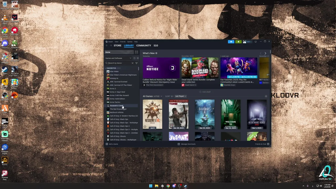Open Manage Downloads at the bottom
The width and height of the screenshot is (336, 189).
[187, 144]
